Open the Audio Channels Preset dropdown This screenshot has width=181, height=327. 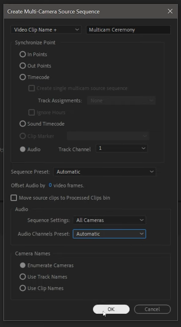pyautogui.click(x=109, y=234)
